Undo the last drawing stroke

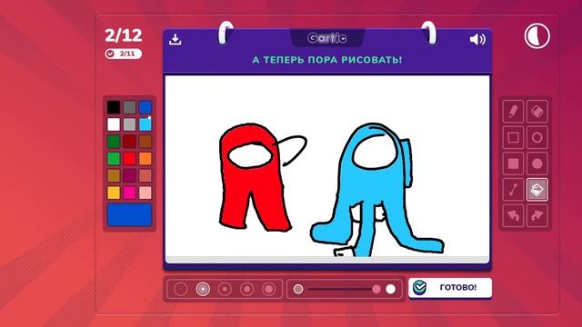pos(513,215)
